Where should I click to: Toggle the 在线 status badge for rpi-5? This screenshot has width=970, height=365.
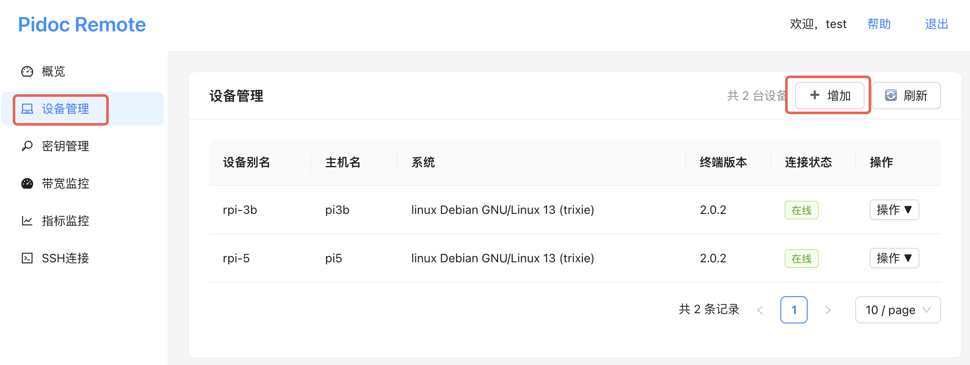coord(801,258)
